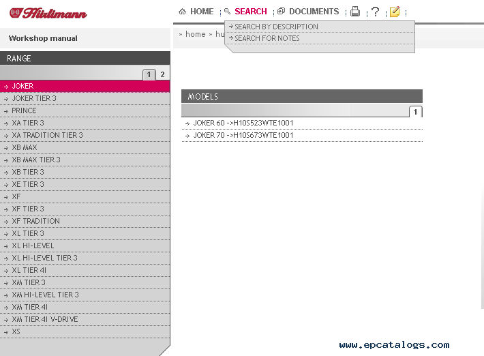484x356 pixels.
Task: Choose Search by Description
Action: click(x=320, y=27)
